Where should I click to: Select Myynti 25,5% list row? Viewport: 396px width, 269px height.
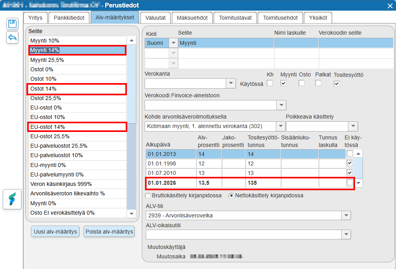tap(77, 60)
